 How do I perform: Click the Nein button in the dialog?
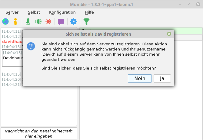pos(140,78)
